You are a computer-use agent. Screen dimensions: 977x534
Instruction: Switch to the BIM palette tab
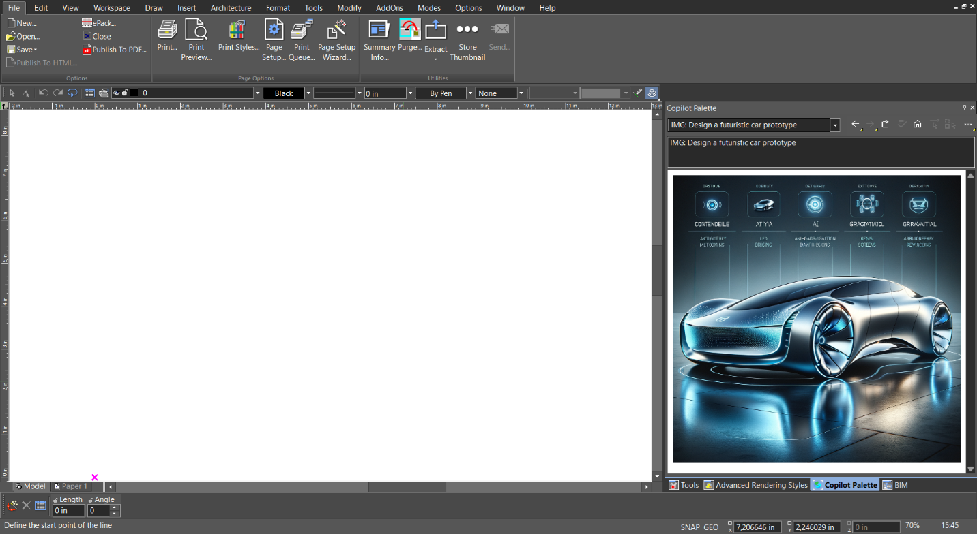(895, 485)
